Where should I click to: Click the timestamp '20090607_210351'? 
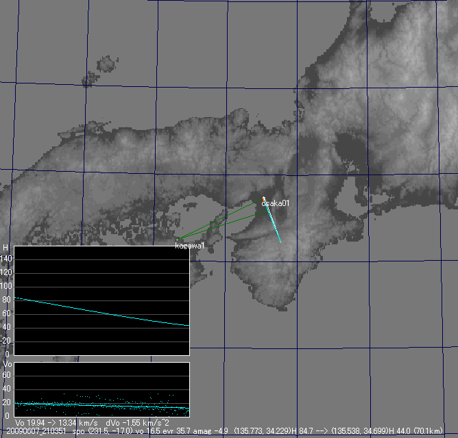36,431
